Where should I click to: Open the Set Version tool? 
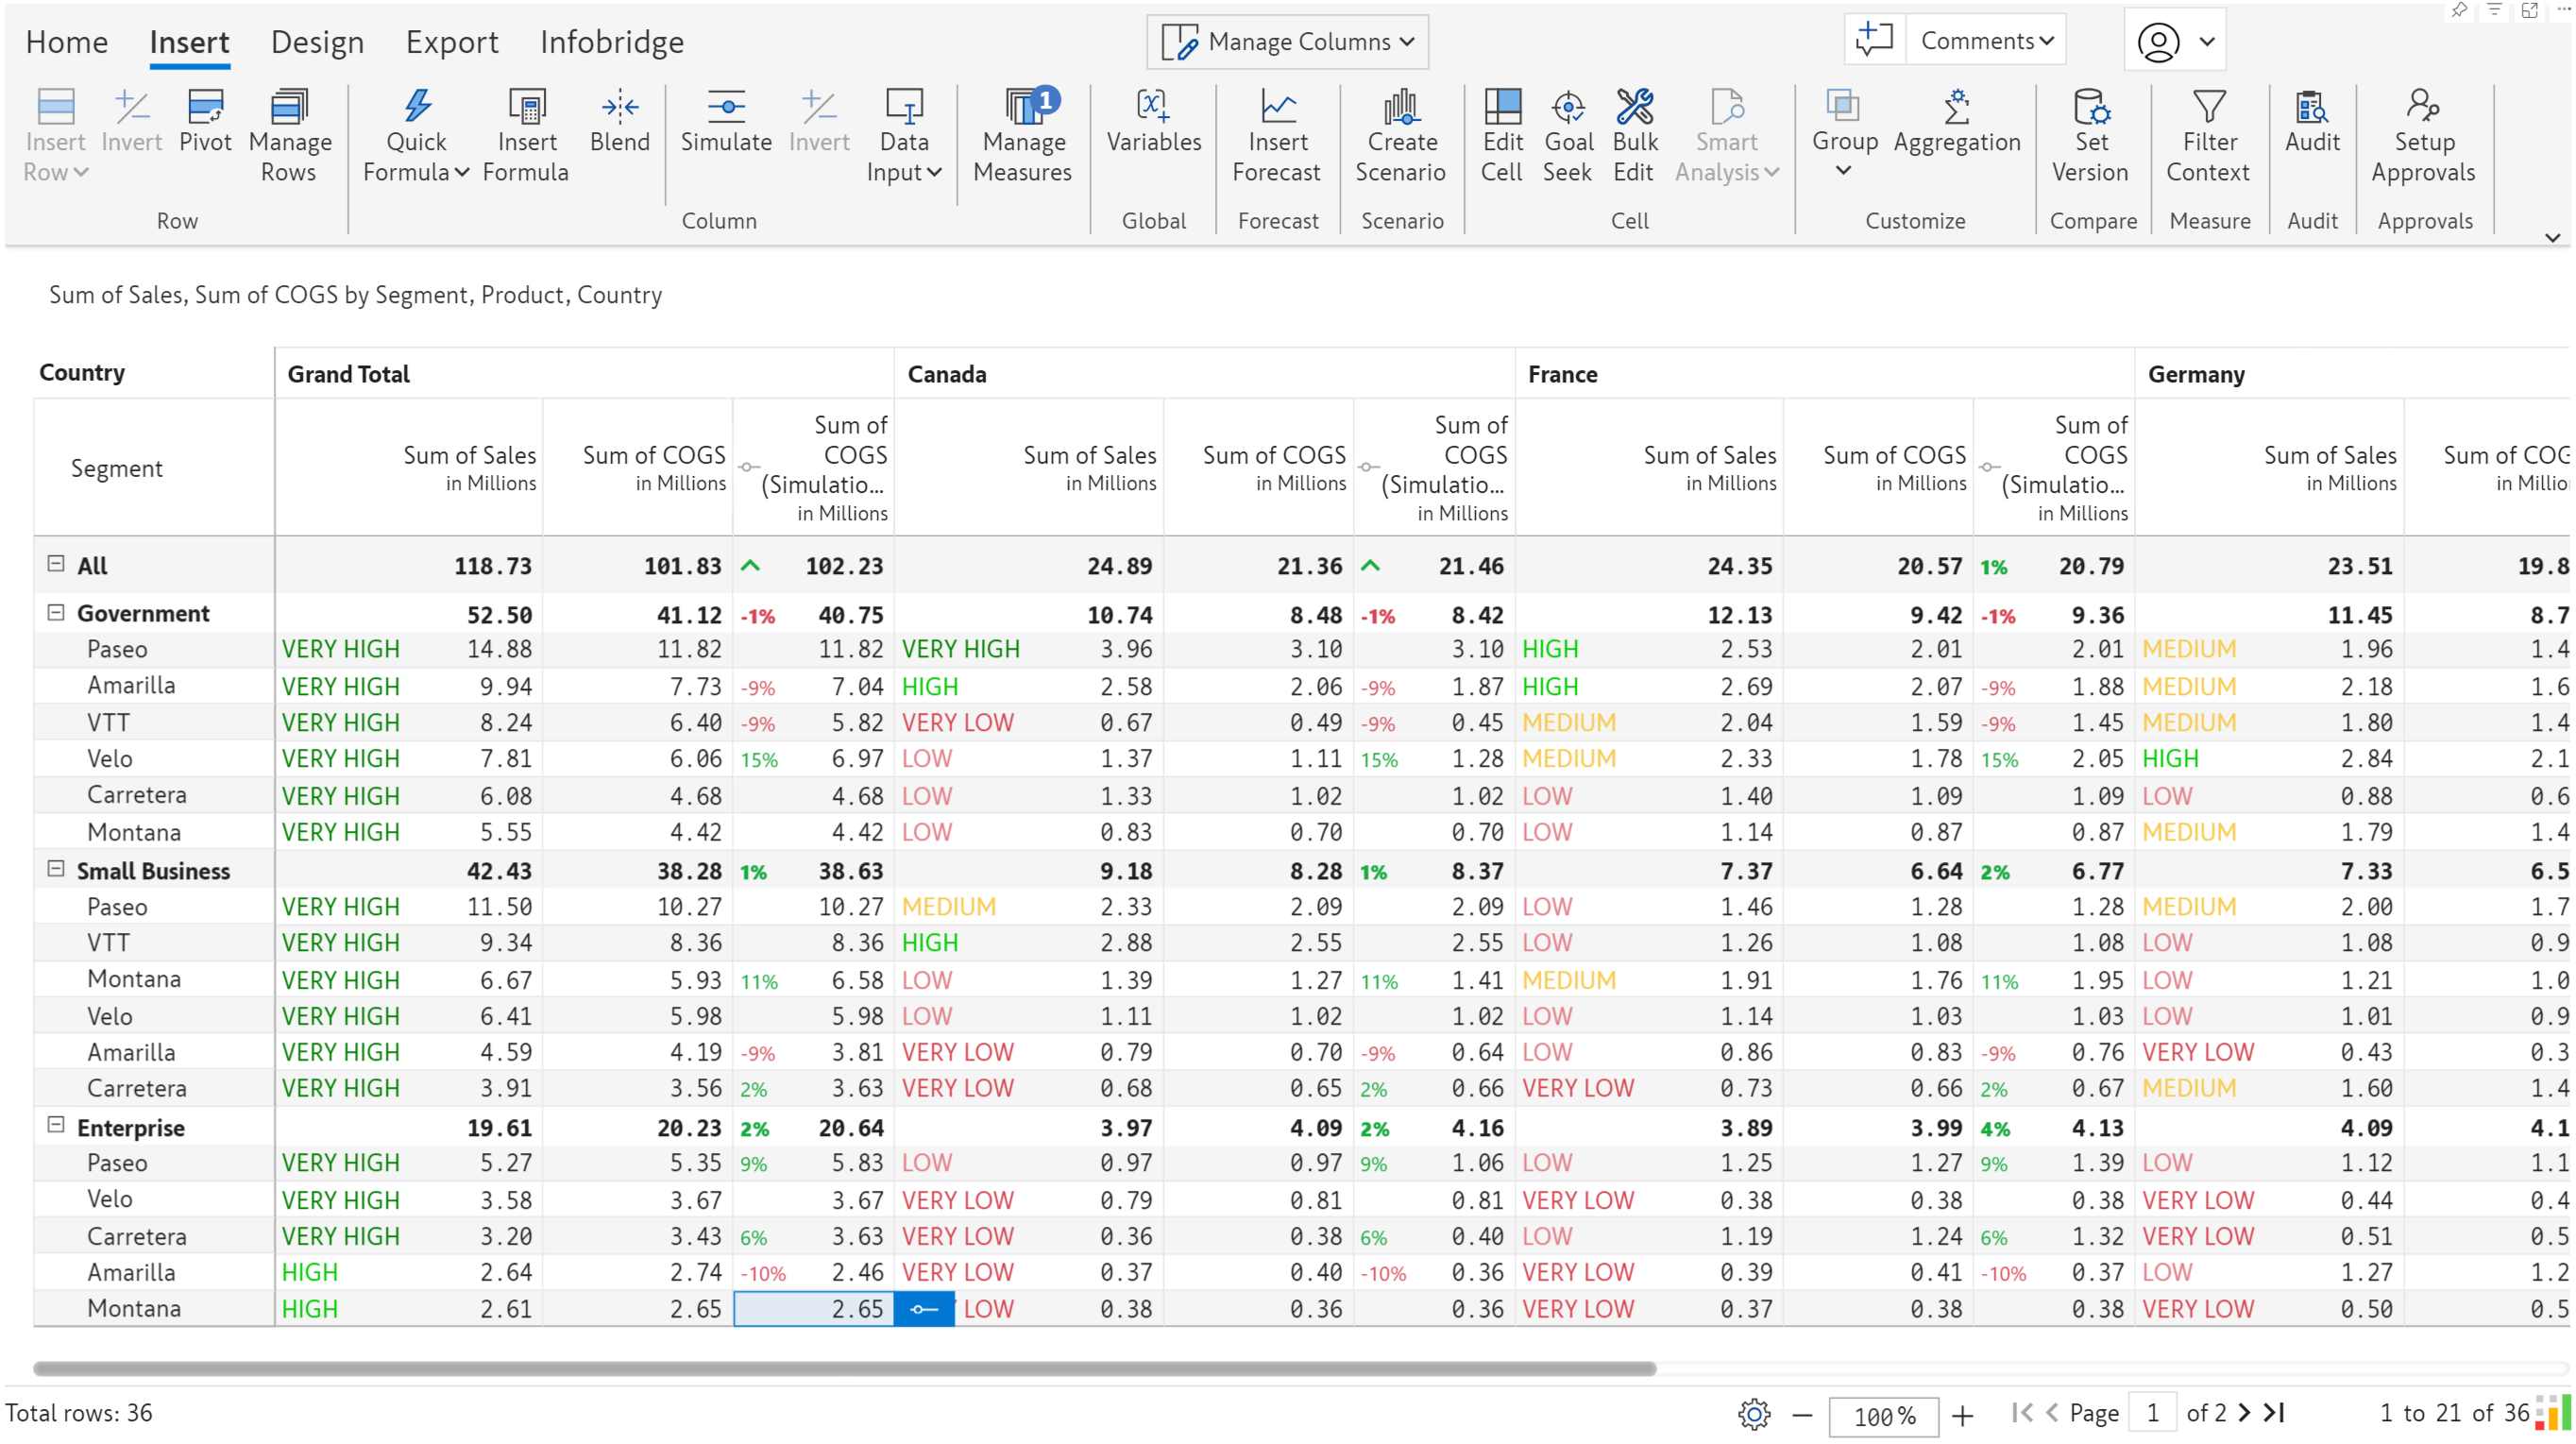[2090, 136]
